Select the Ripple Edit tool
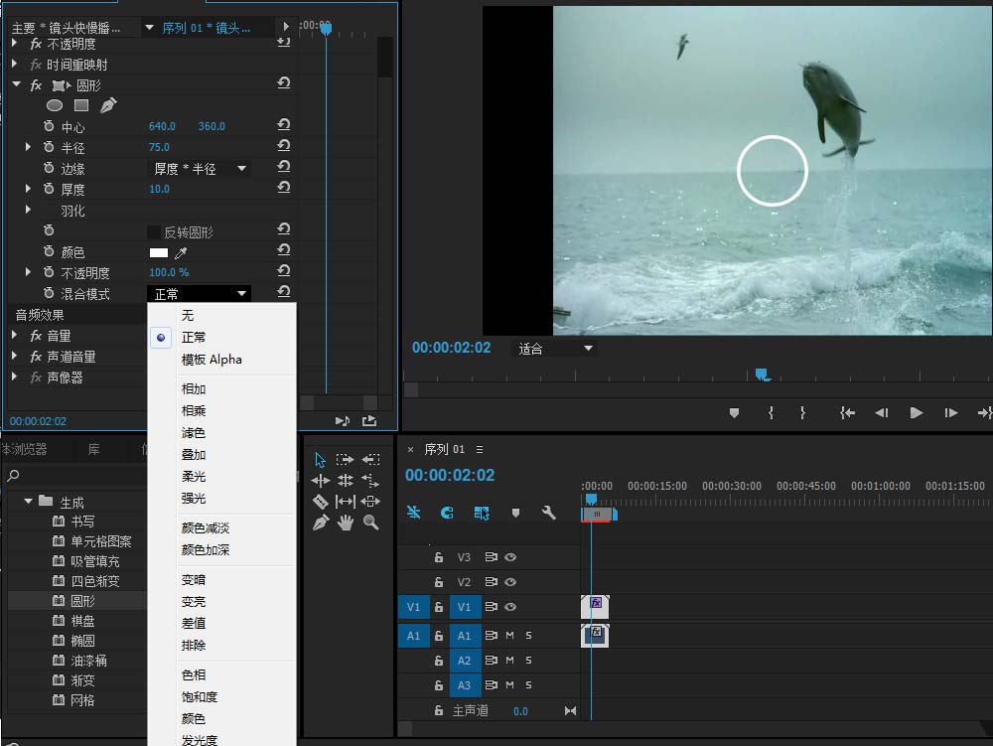 (321, 481)
